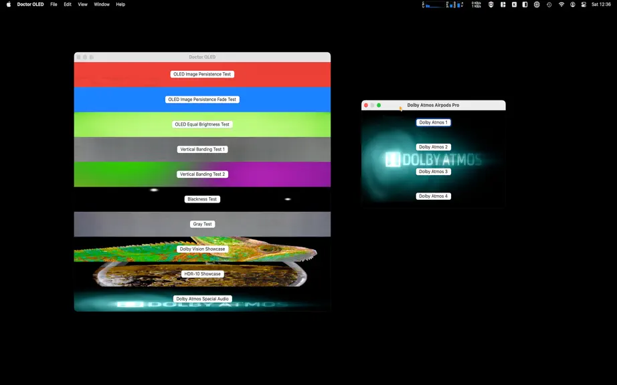
Task: Launch the OLED Equal Brightness Test
Action: (202, 124)
